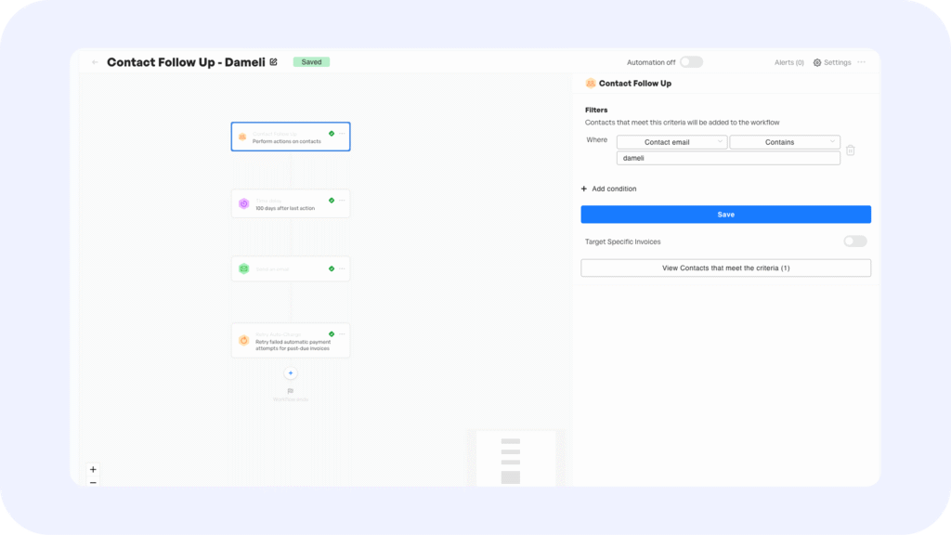Enable the Target Specific Invoices toggle

(x=854, y=241)
